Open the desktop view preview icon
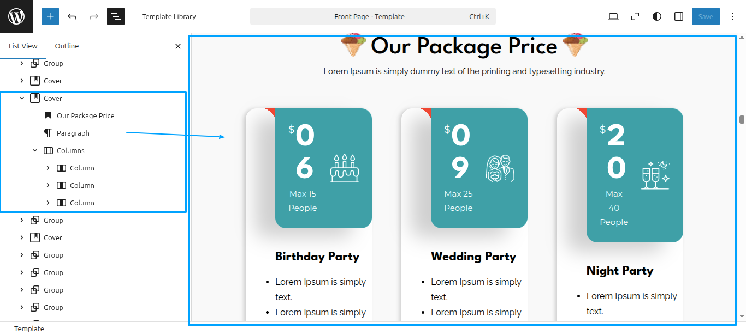Viewport: 746px width, 335px height. click(613, 16)
